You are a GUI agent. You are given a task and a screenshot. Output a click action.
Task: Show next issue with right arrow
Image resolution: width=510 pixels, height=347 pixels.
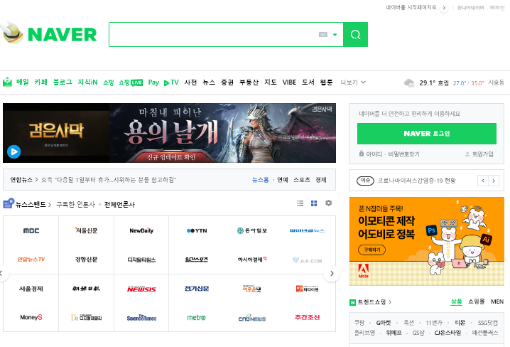pyautogui.click(x=494, y=181)
